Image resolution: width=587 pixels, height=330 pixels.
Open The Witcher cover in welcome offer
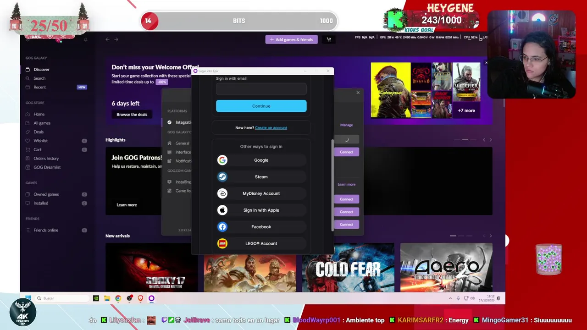click(466, 82)
